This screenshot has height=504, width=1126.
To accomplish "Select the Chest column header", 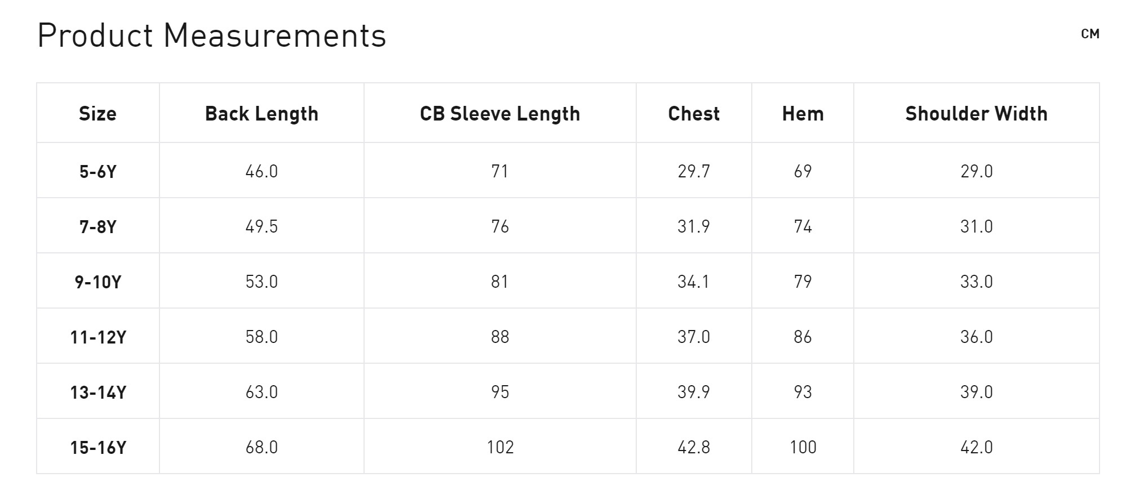I will pos(694,114).
